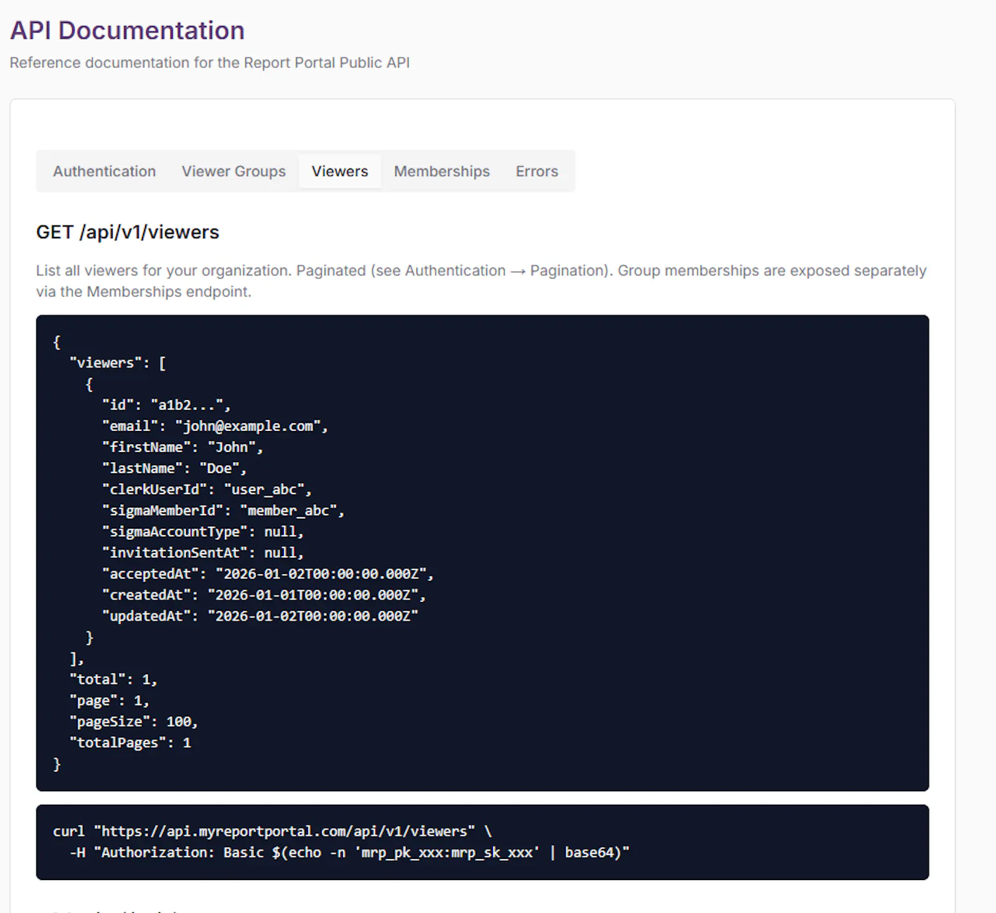Click the "totalPages": 1 line
The width and height of the screenshot is (996, 913).
(130, 743)
